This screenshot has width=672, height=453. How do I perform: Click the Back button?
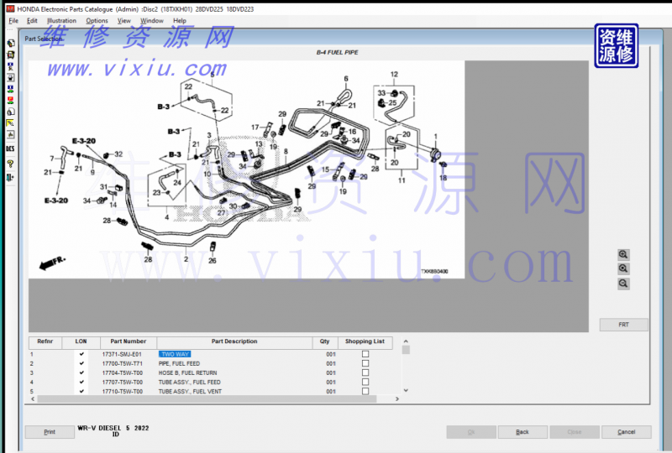[x=522, y=431]
